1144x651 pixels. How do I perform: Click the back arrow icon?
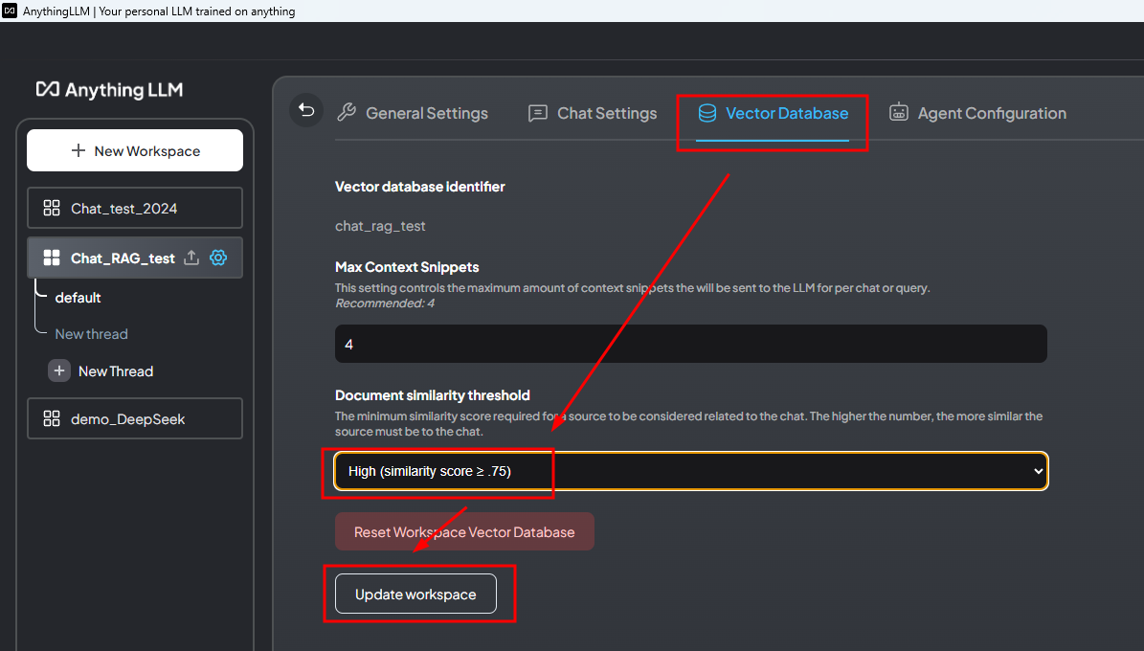(306, 110)
